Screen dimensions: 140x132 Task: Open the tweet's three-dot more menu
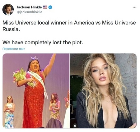[134, 7]
